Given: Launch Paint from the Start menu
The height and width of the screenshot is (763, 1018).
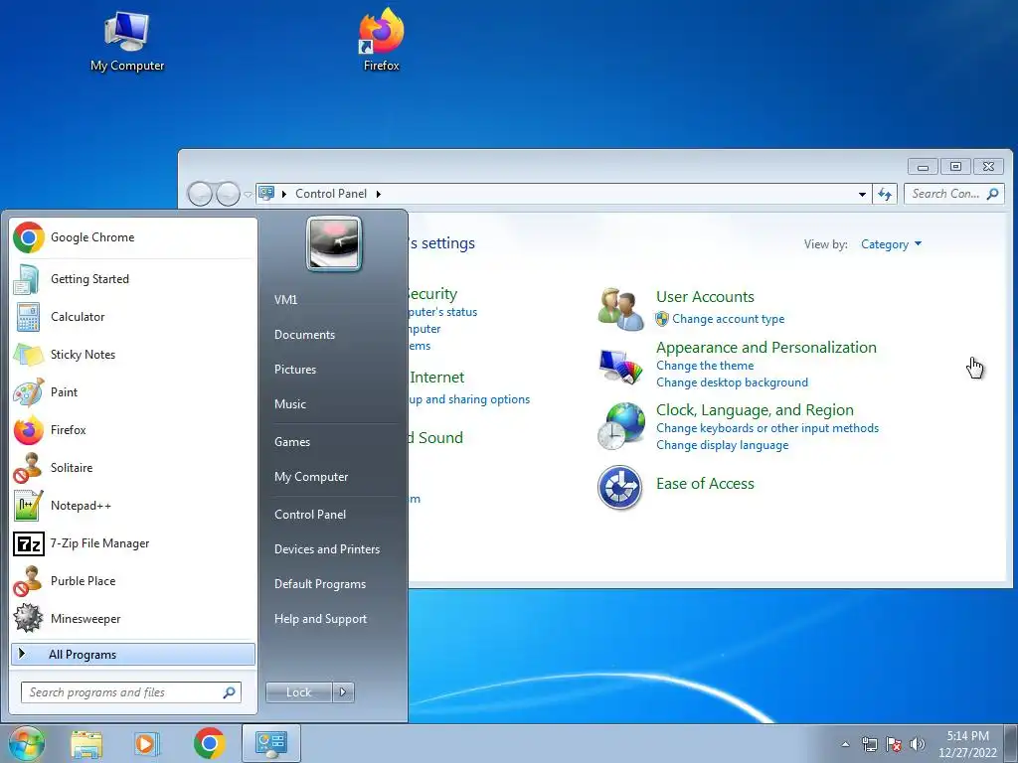Looking at the screenshot, I should point(133,391).
